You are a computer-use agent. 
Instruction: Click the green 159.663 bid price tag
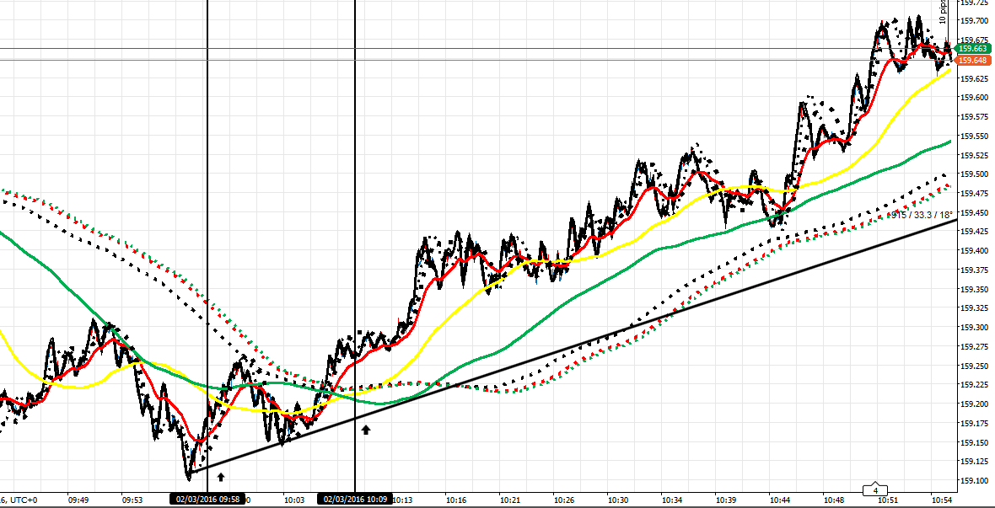tap(974, 49)
